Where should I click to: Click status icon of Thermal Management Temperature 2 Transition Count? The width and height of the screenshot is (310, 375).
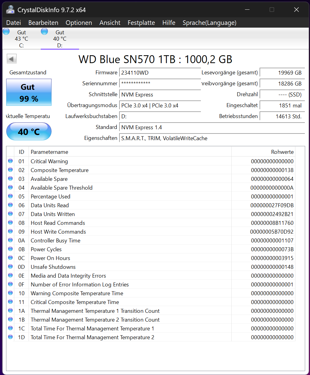click(10, 319)
